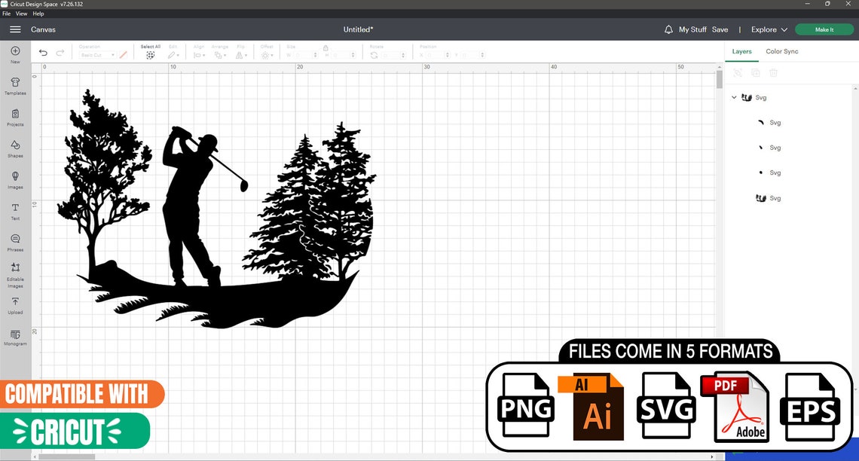Click Save in the top bar
The width and height of the screenshot is (859, 461).
pyautogui.click(x=720, y=29)
